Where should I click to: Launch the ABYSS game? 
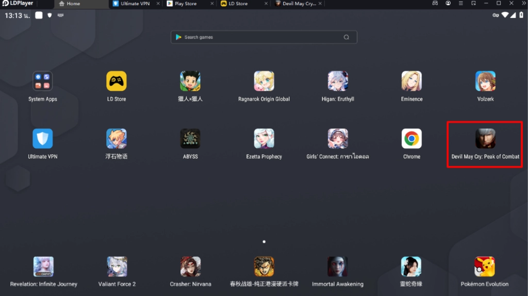[x=190, y=138]
